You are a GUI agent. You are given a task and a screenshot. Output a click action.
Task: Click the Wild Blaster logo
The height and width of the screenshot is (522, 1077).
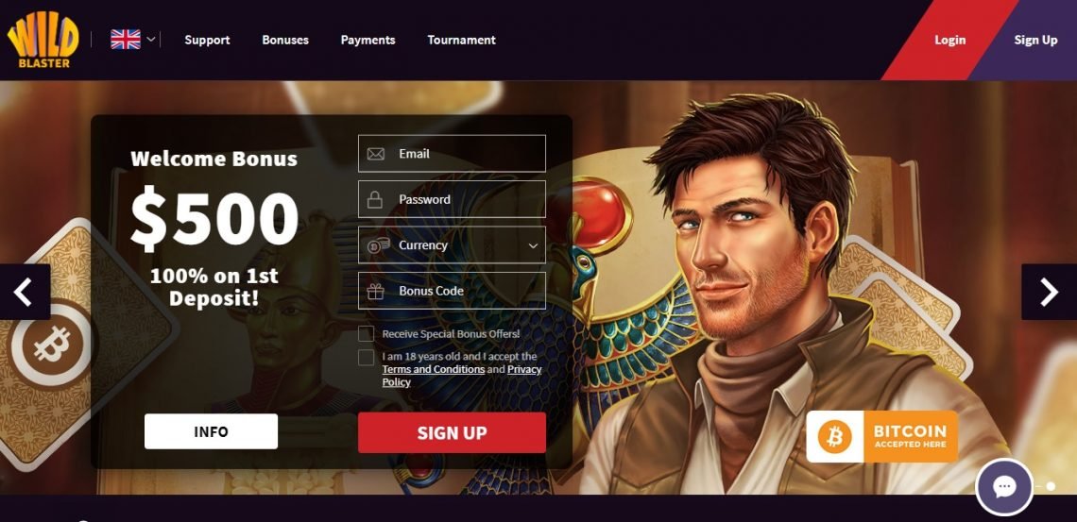(x=43, y=40)
